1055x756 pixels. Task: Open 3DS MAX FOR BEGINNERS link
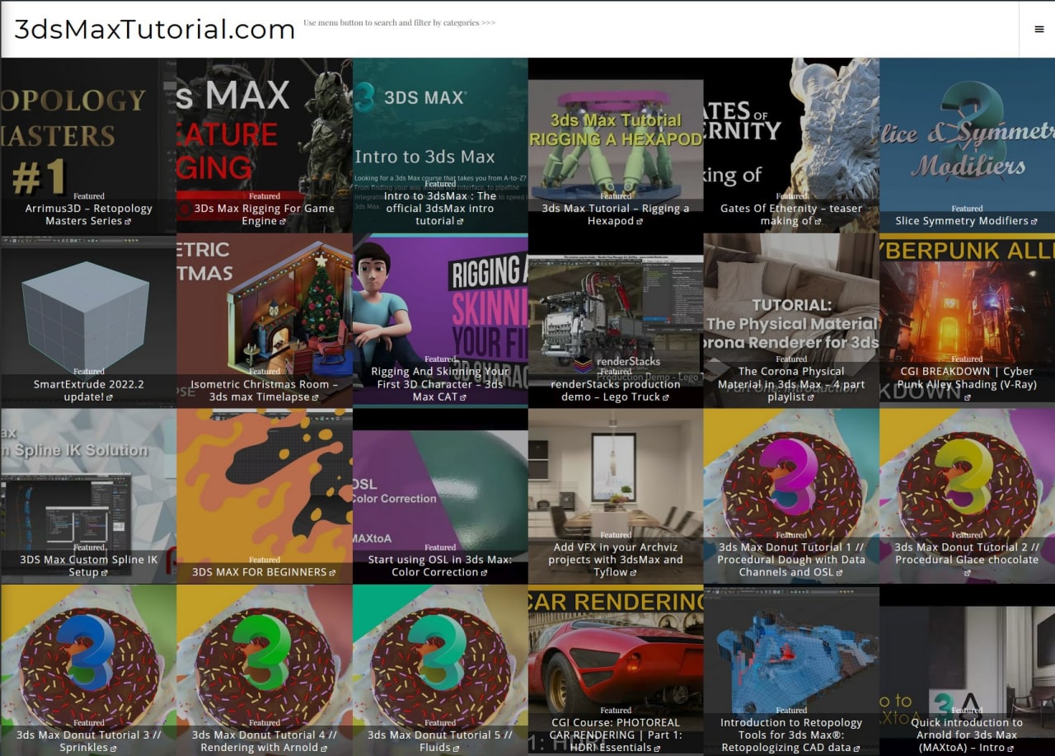pos(265,572)
